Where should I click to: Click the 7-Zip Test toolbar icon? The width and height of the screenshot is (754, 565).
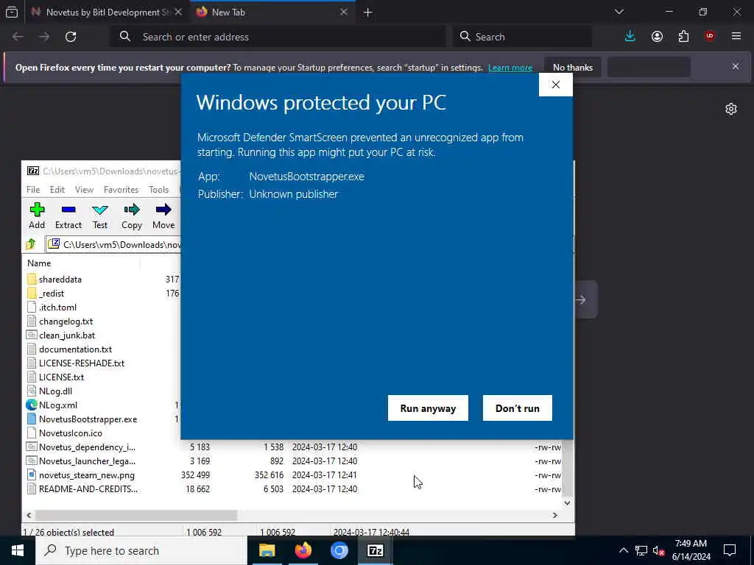(100, 216)
